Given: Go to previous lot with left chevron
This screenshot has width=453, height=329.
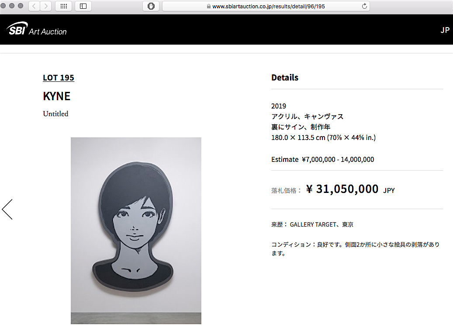Looking at the screenshot, I should (x=7, y=209).
